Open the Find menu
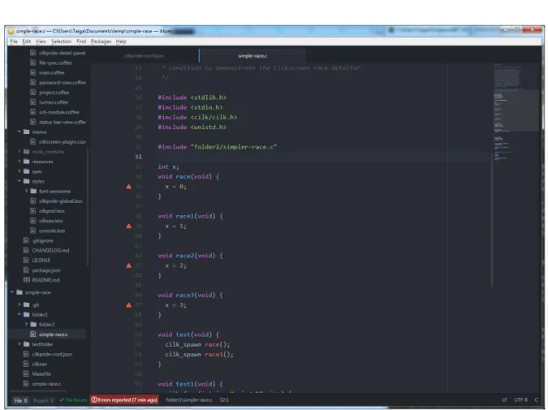 [81, 41]
